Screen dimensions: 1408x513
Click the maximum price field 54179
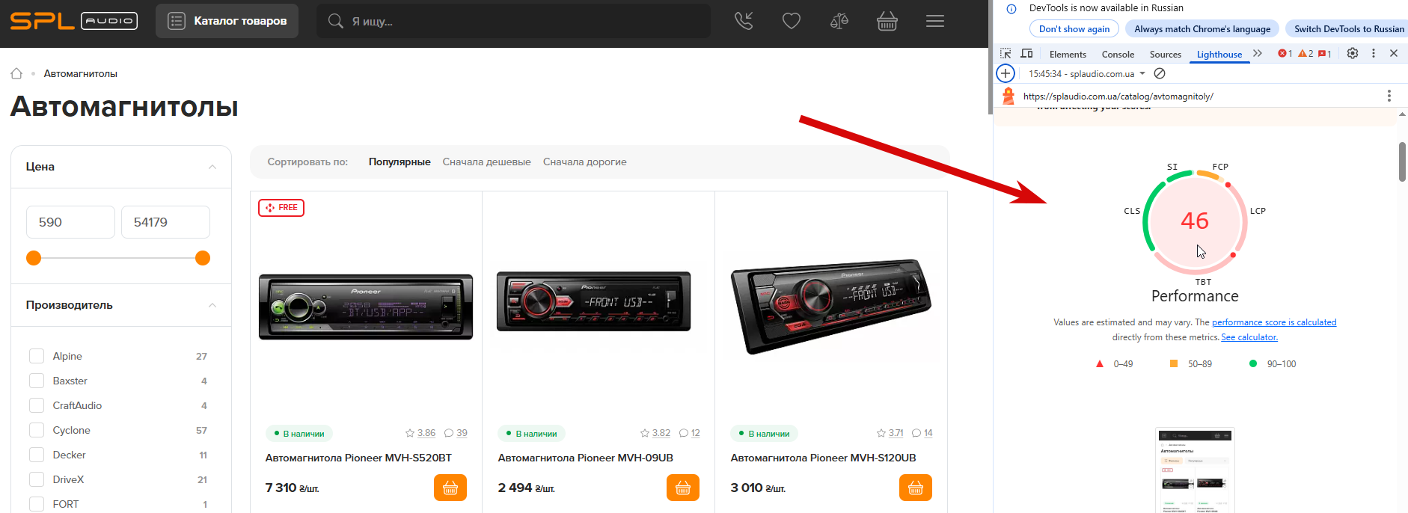pyautogui.click(x=165, y=222)
